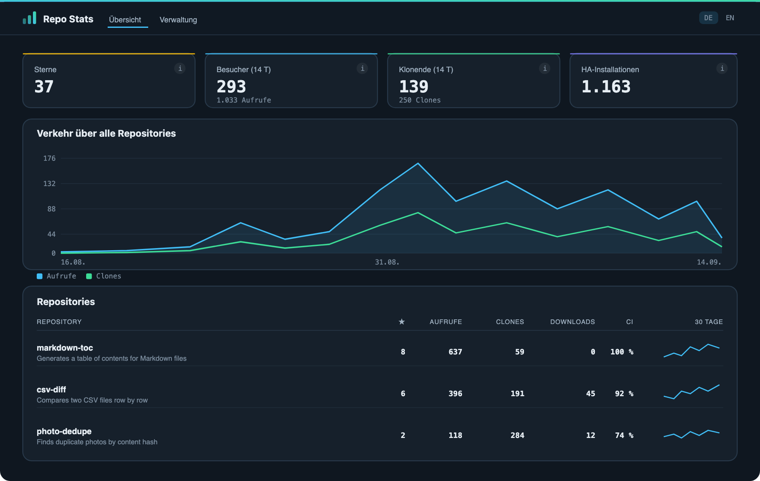Click the star column header icon
The width and height of the screenshot is (760, 481).
(402, 322)
